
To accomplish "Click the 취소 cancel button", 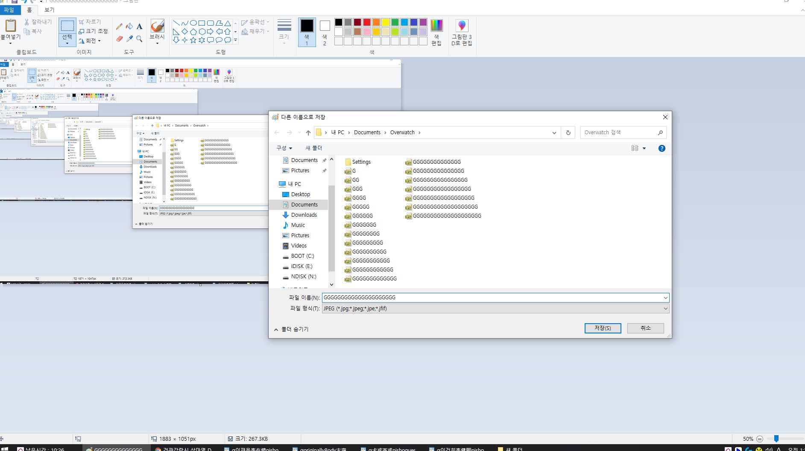I will click(645, 328).
